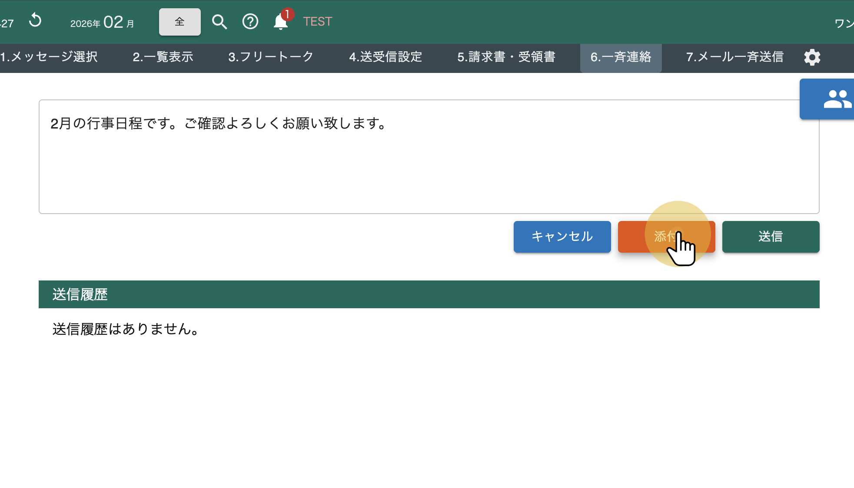Open 7.メール一斉送信 tab
Viewport: 854px width, 488px height.
point(734,57)
